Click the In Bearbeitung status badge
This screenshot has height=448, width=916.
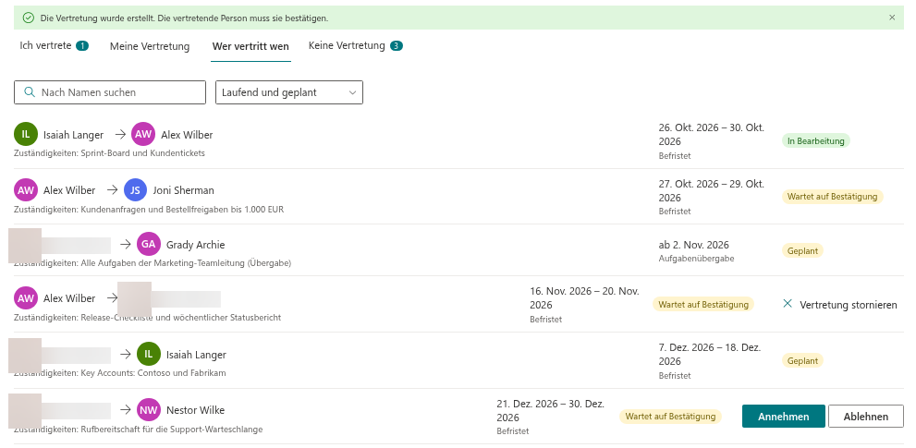[x=815, y=140]
